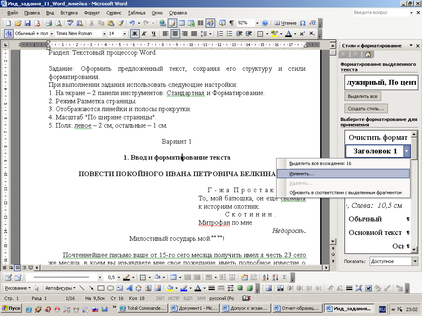Image resolution: width=422 pixels, height=316 pixels.
Task: Save the document with floppy icon
Action: coord(28,23)
